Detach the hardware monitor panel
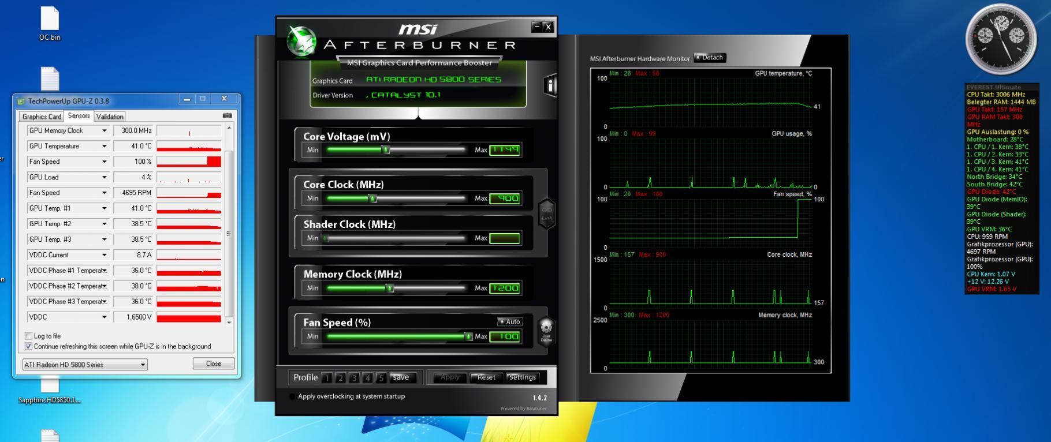 710,57
